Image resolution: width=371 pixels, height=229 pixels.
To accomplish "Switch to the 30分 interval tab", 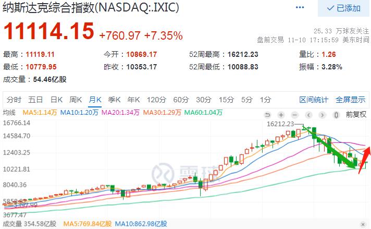I will pyautogui.click(x=204, y=100).
